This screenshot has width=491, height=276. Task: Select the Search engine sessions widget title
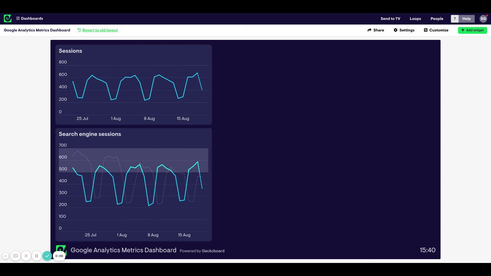90,134
